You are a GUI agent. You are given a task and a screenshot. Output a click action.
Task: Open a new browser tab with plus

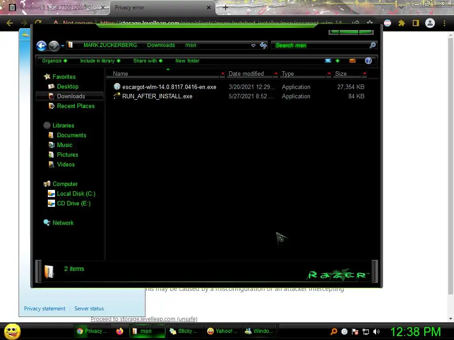(x=226, y=8)
